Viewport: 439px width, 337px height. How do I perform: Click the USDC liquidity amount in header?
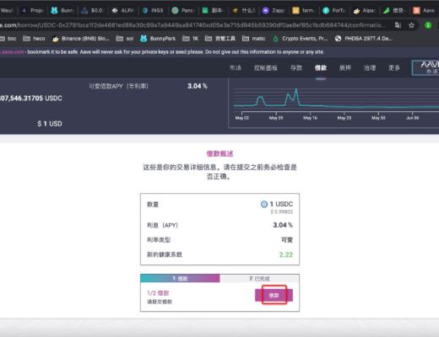(x=31, y=98)
